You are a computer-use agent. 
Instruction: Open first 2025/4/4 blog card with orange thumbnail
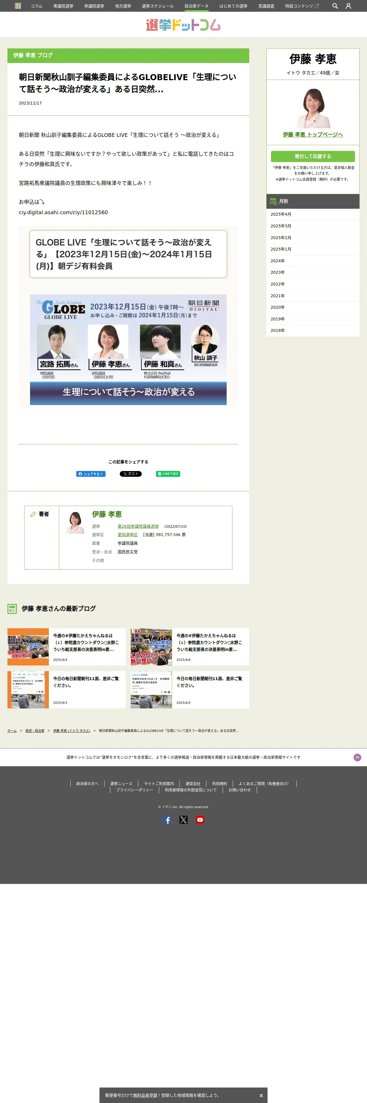[66, 647]
